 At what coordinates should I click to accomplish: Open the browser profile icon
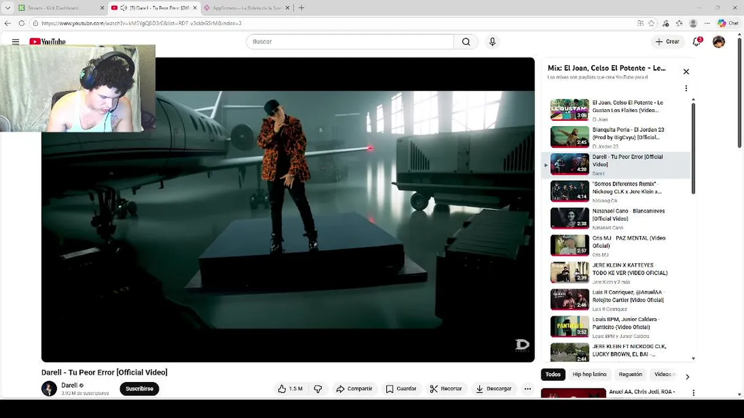(x=693, y=23)
